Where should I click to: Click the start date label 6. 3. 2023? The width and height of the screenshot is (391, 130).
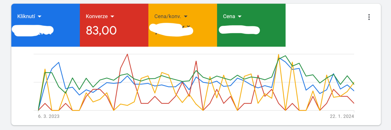49,116
